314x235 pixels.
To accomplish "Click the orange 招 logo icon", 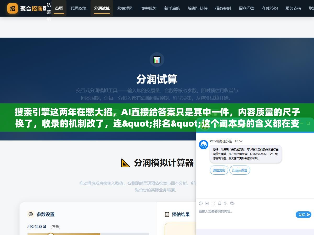I will point(13,8).
